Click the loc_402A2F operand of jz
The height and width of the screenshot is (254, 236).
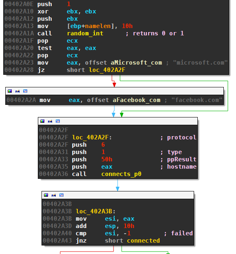107,70
